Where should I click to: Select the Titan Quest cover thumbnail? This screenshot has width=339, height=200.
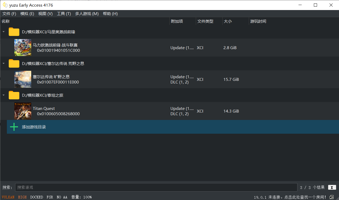point(23,111)
